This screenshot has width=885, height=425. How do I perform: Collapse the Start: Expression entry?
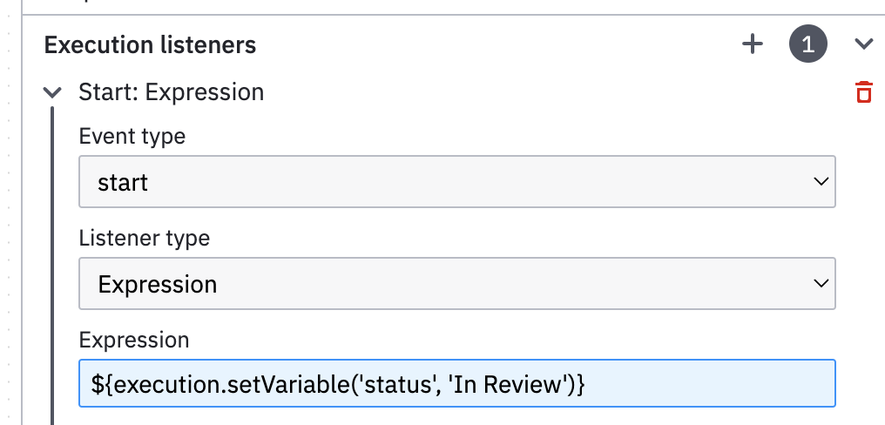(52, 92)
